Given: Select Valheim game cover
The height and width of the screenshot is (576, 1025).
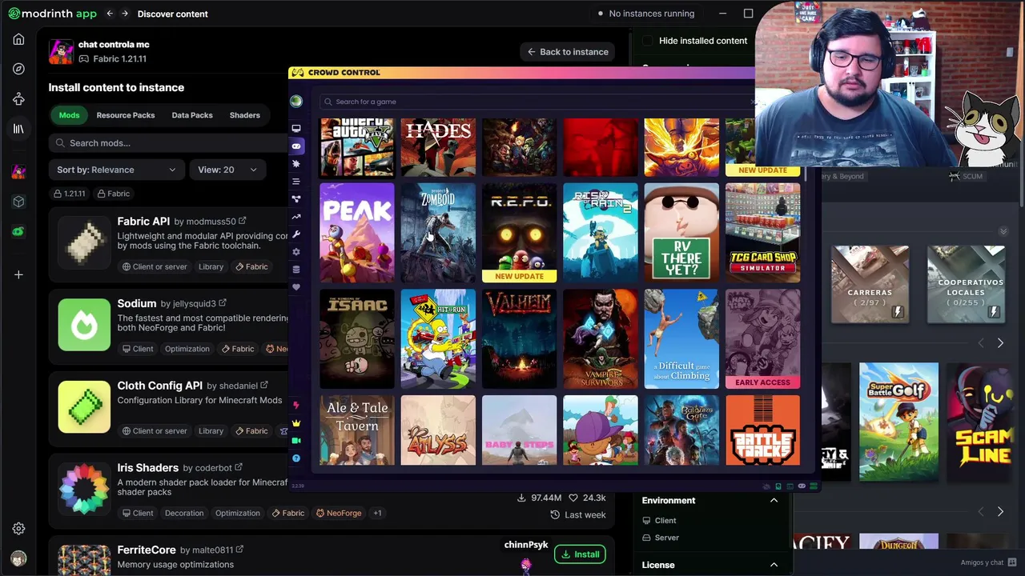Looking at the screenshot, I should pos(519,339).
